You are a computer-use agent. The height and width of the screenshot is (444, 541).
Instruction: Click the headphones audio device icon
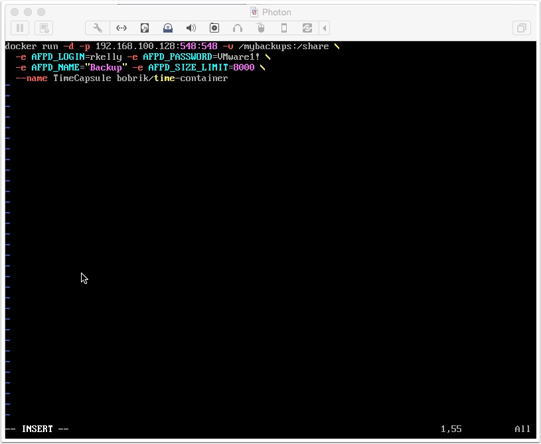pyautogui.click(x=238, y=28)
